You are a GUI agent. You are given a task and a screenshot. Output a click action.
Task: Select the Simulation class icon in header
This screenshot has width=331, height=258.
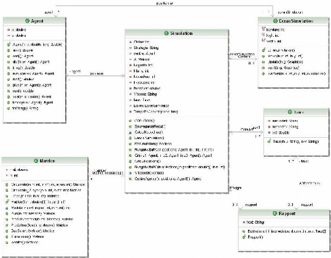pos(166,33)
